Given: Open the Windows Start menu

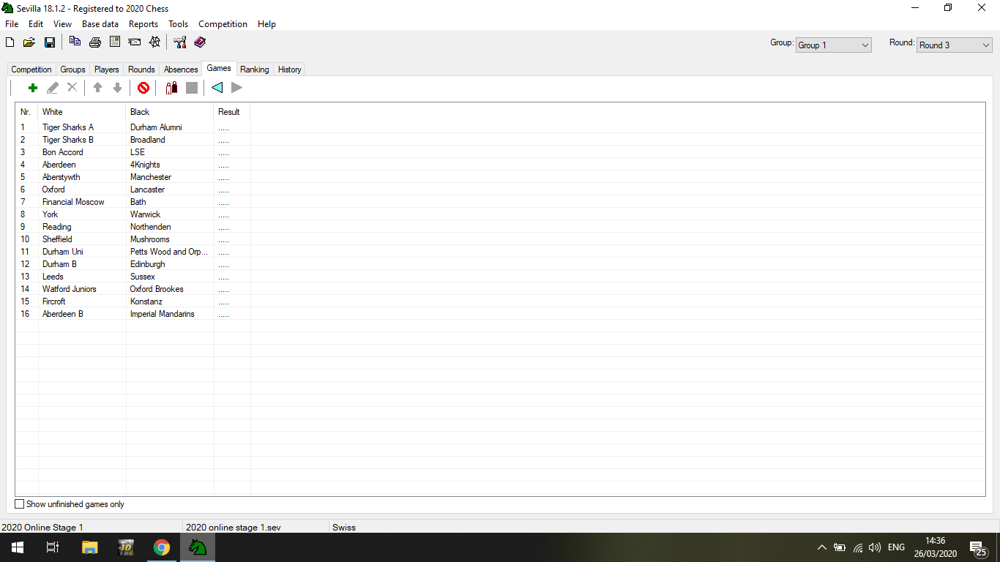Looking at the screenshot, I should pyautogui.click(x=18, y=547).
